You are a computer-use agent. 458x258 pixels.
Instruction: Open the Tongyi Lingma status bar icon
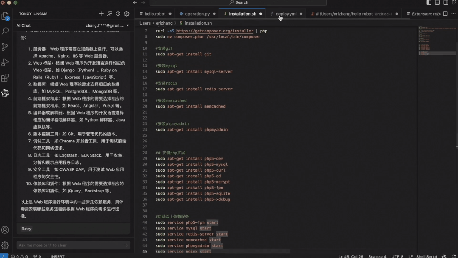click(444, 256)
